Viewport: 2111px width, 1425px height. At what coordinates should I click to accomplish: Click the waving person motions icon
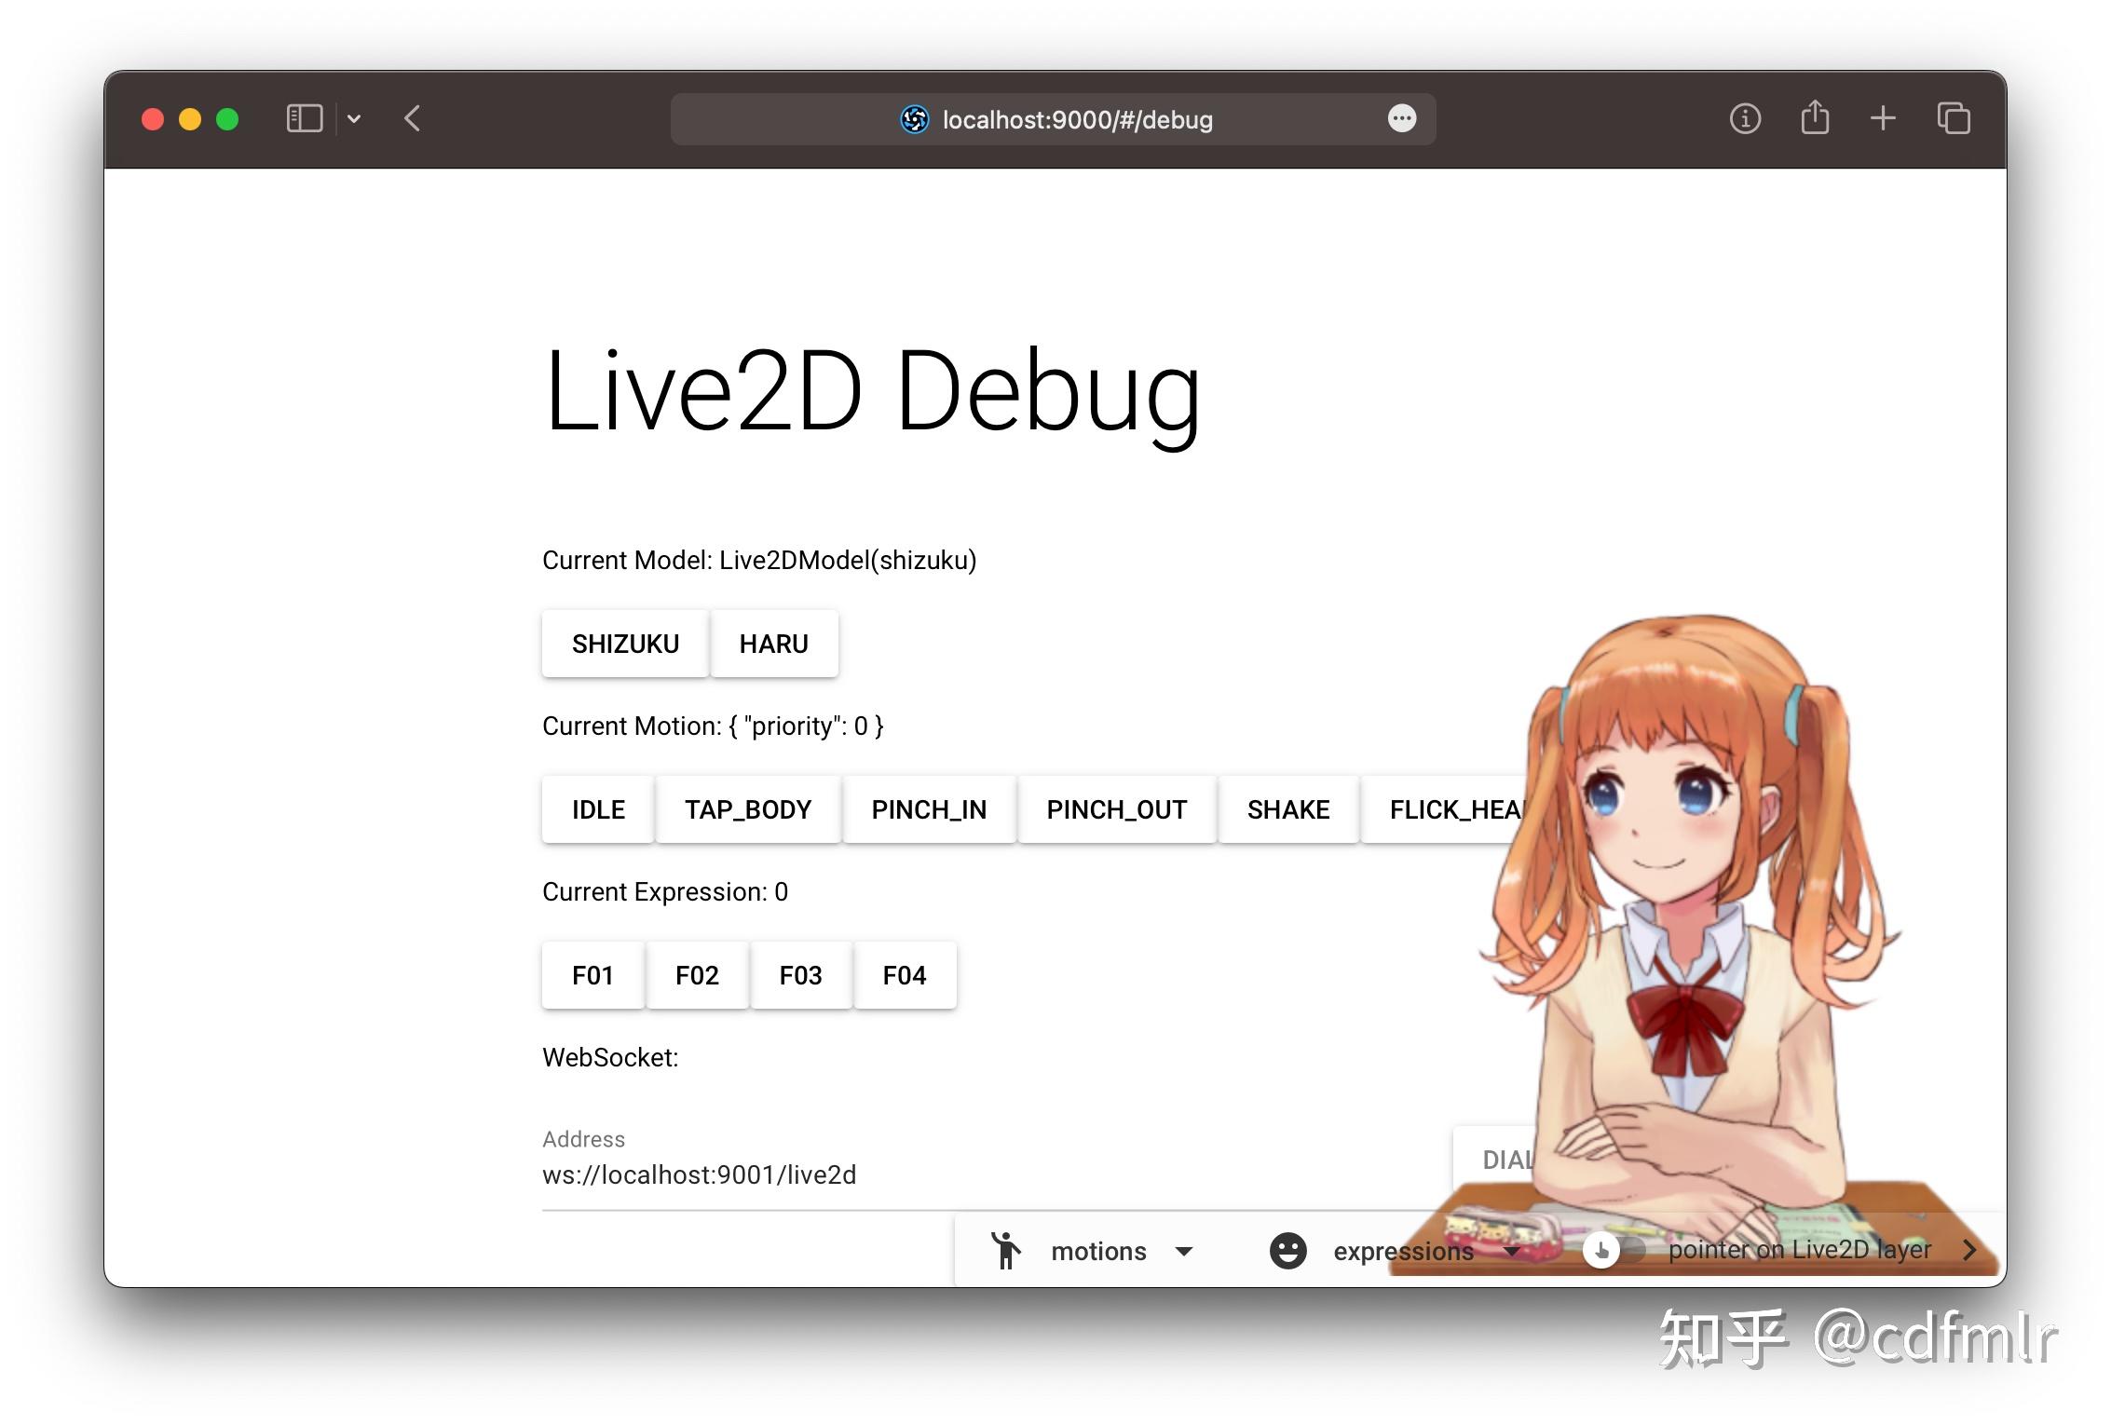(x=1005, y=1251)
